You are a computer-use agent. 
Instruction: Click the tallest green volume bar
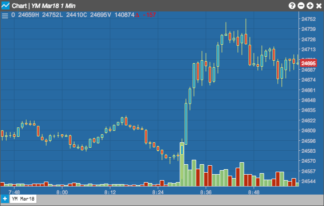[x=182, y=164]
